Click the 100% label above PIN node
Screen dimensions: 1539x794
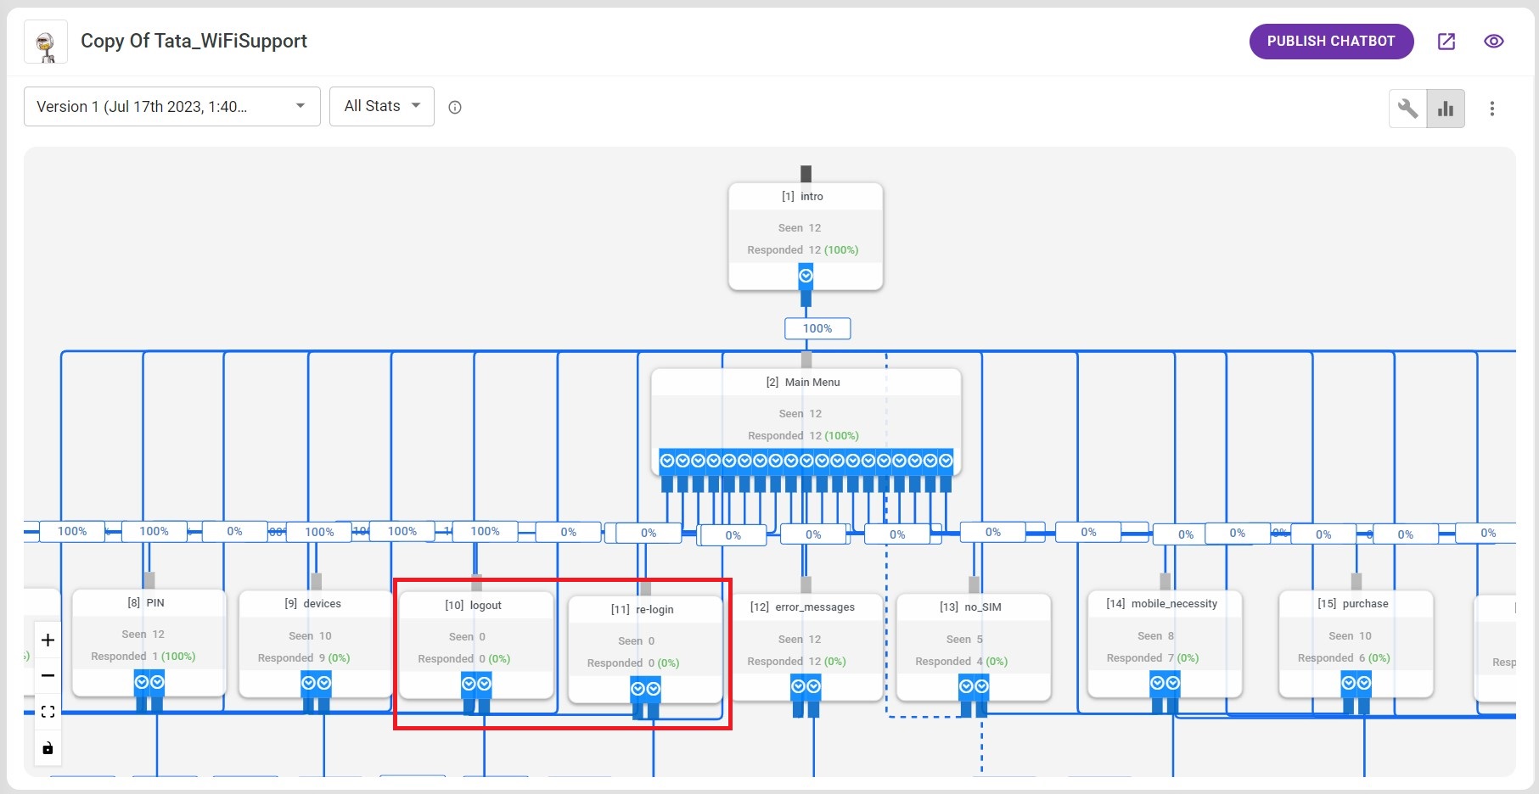154,531
